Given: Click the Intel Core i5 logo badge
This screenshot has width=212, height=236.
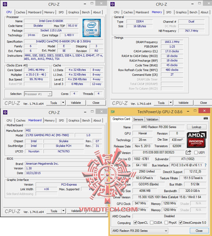Looking at the screenshot, I should tap(91, 28).
